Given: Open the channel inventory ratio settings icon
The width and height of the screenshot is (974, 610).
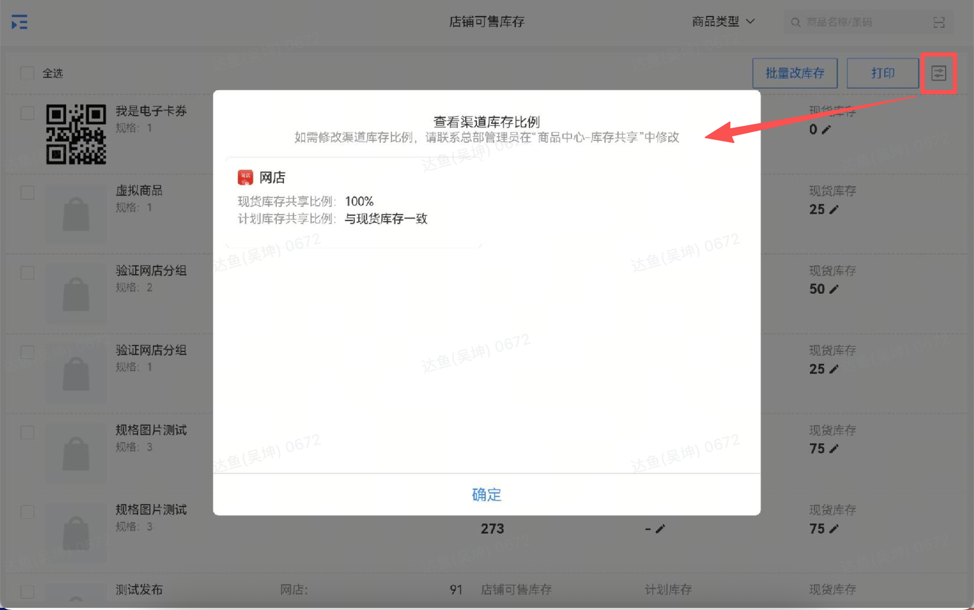Looking at the screenshot, I should (x=938, y=73).
